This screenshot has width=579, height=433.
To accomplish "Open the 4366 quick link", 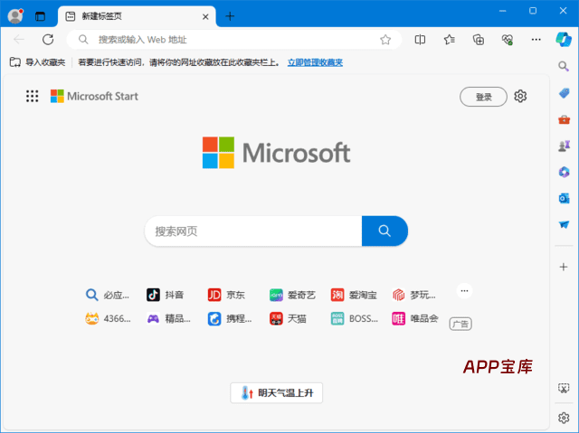I will point(108,318).
